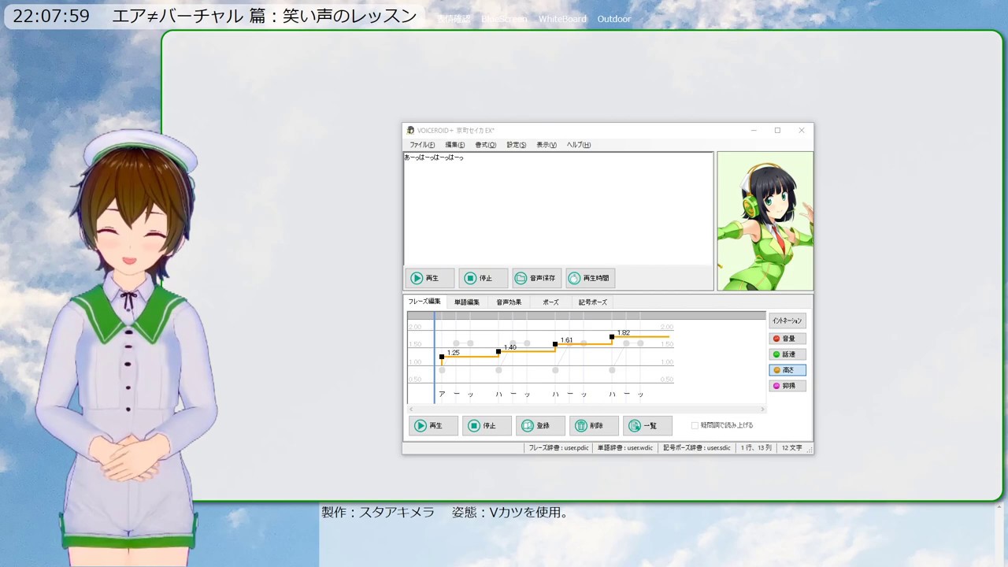The image size is (1008, 567).
Task: Select the red 音量 volume mode
Action: 787,339
